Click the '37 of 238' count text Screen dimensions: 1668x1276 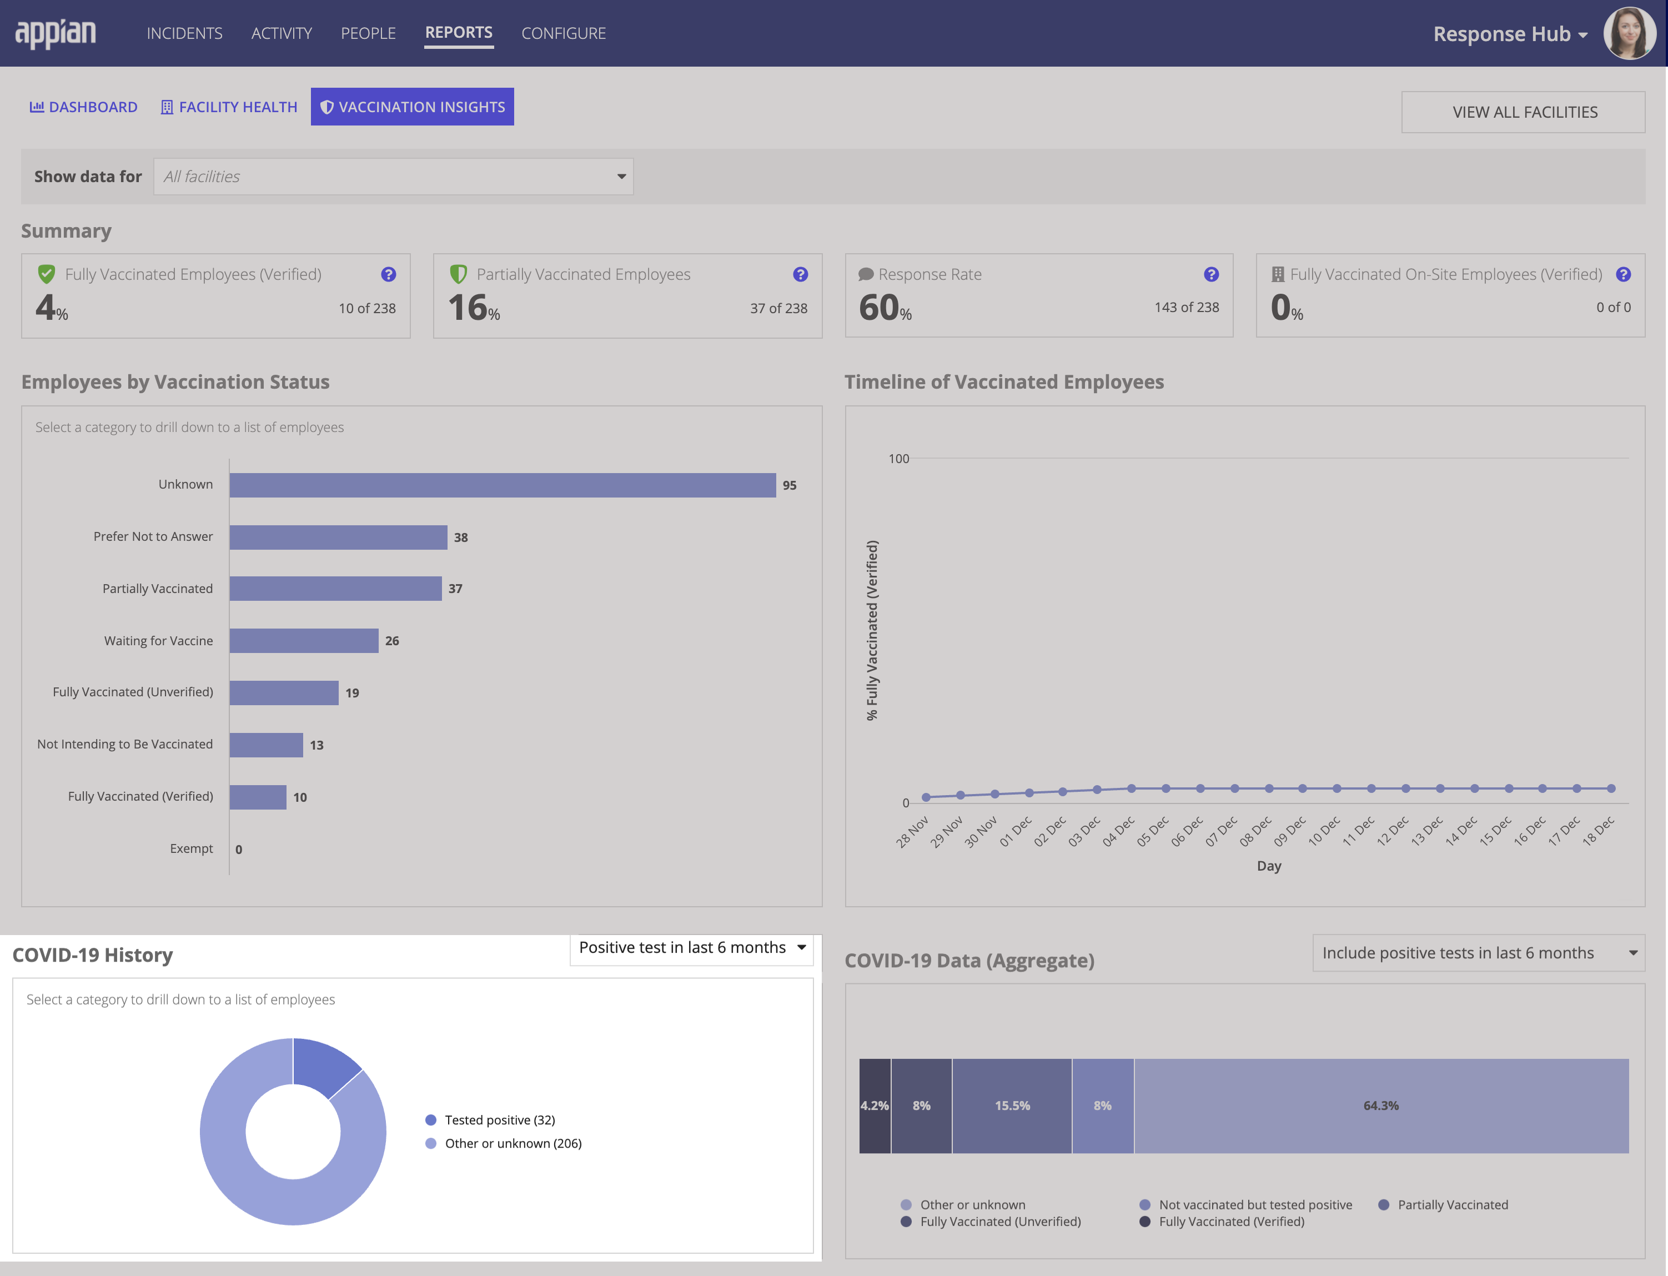click(778, 308)
